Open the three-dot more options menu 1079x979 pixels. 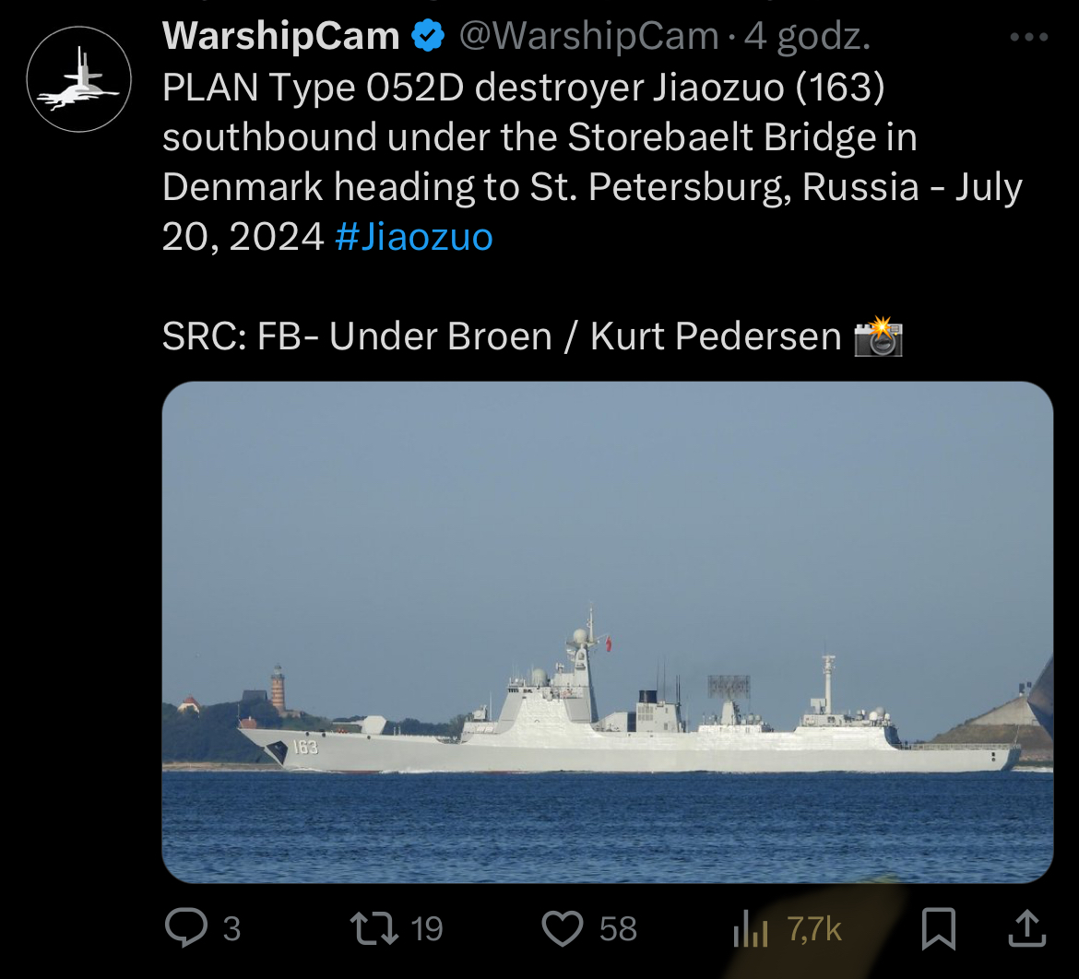coord(1029,38)
